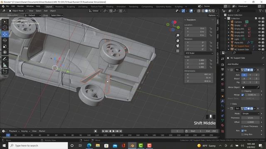Open the Select Box drag dropdown
Viewport: 266px width, 149px height.
(57, 15)
